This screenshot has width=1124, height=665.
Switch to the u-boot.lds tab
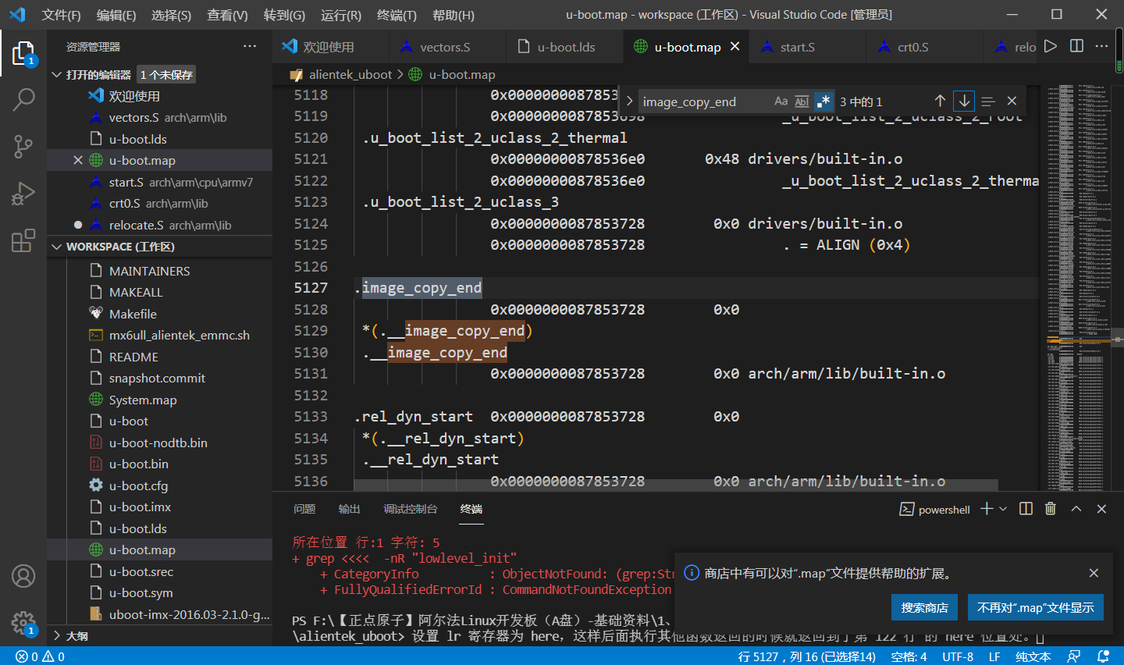[x=566, y=47]
